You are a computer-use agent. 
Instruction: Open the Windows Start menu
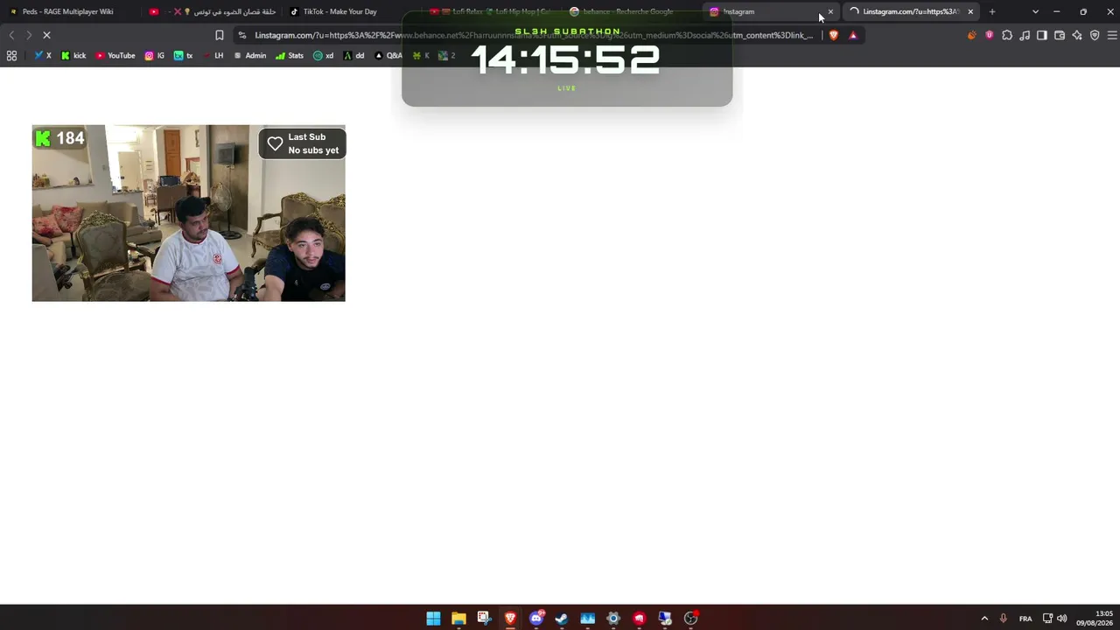click(433, 619)
